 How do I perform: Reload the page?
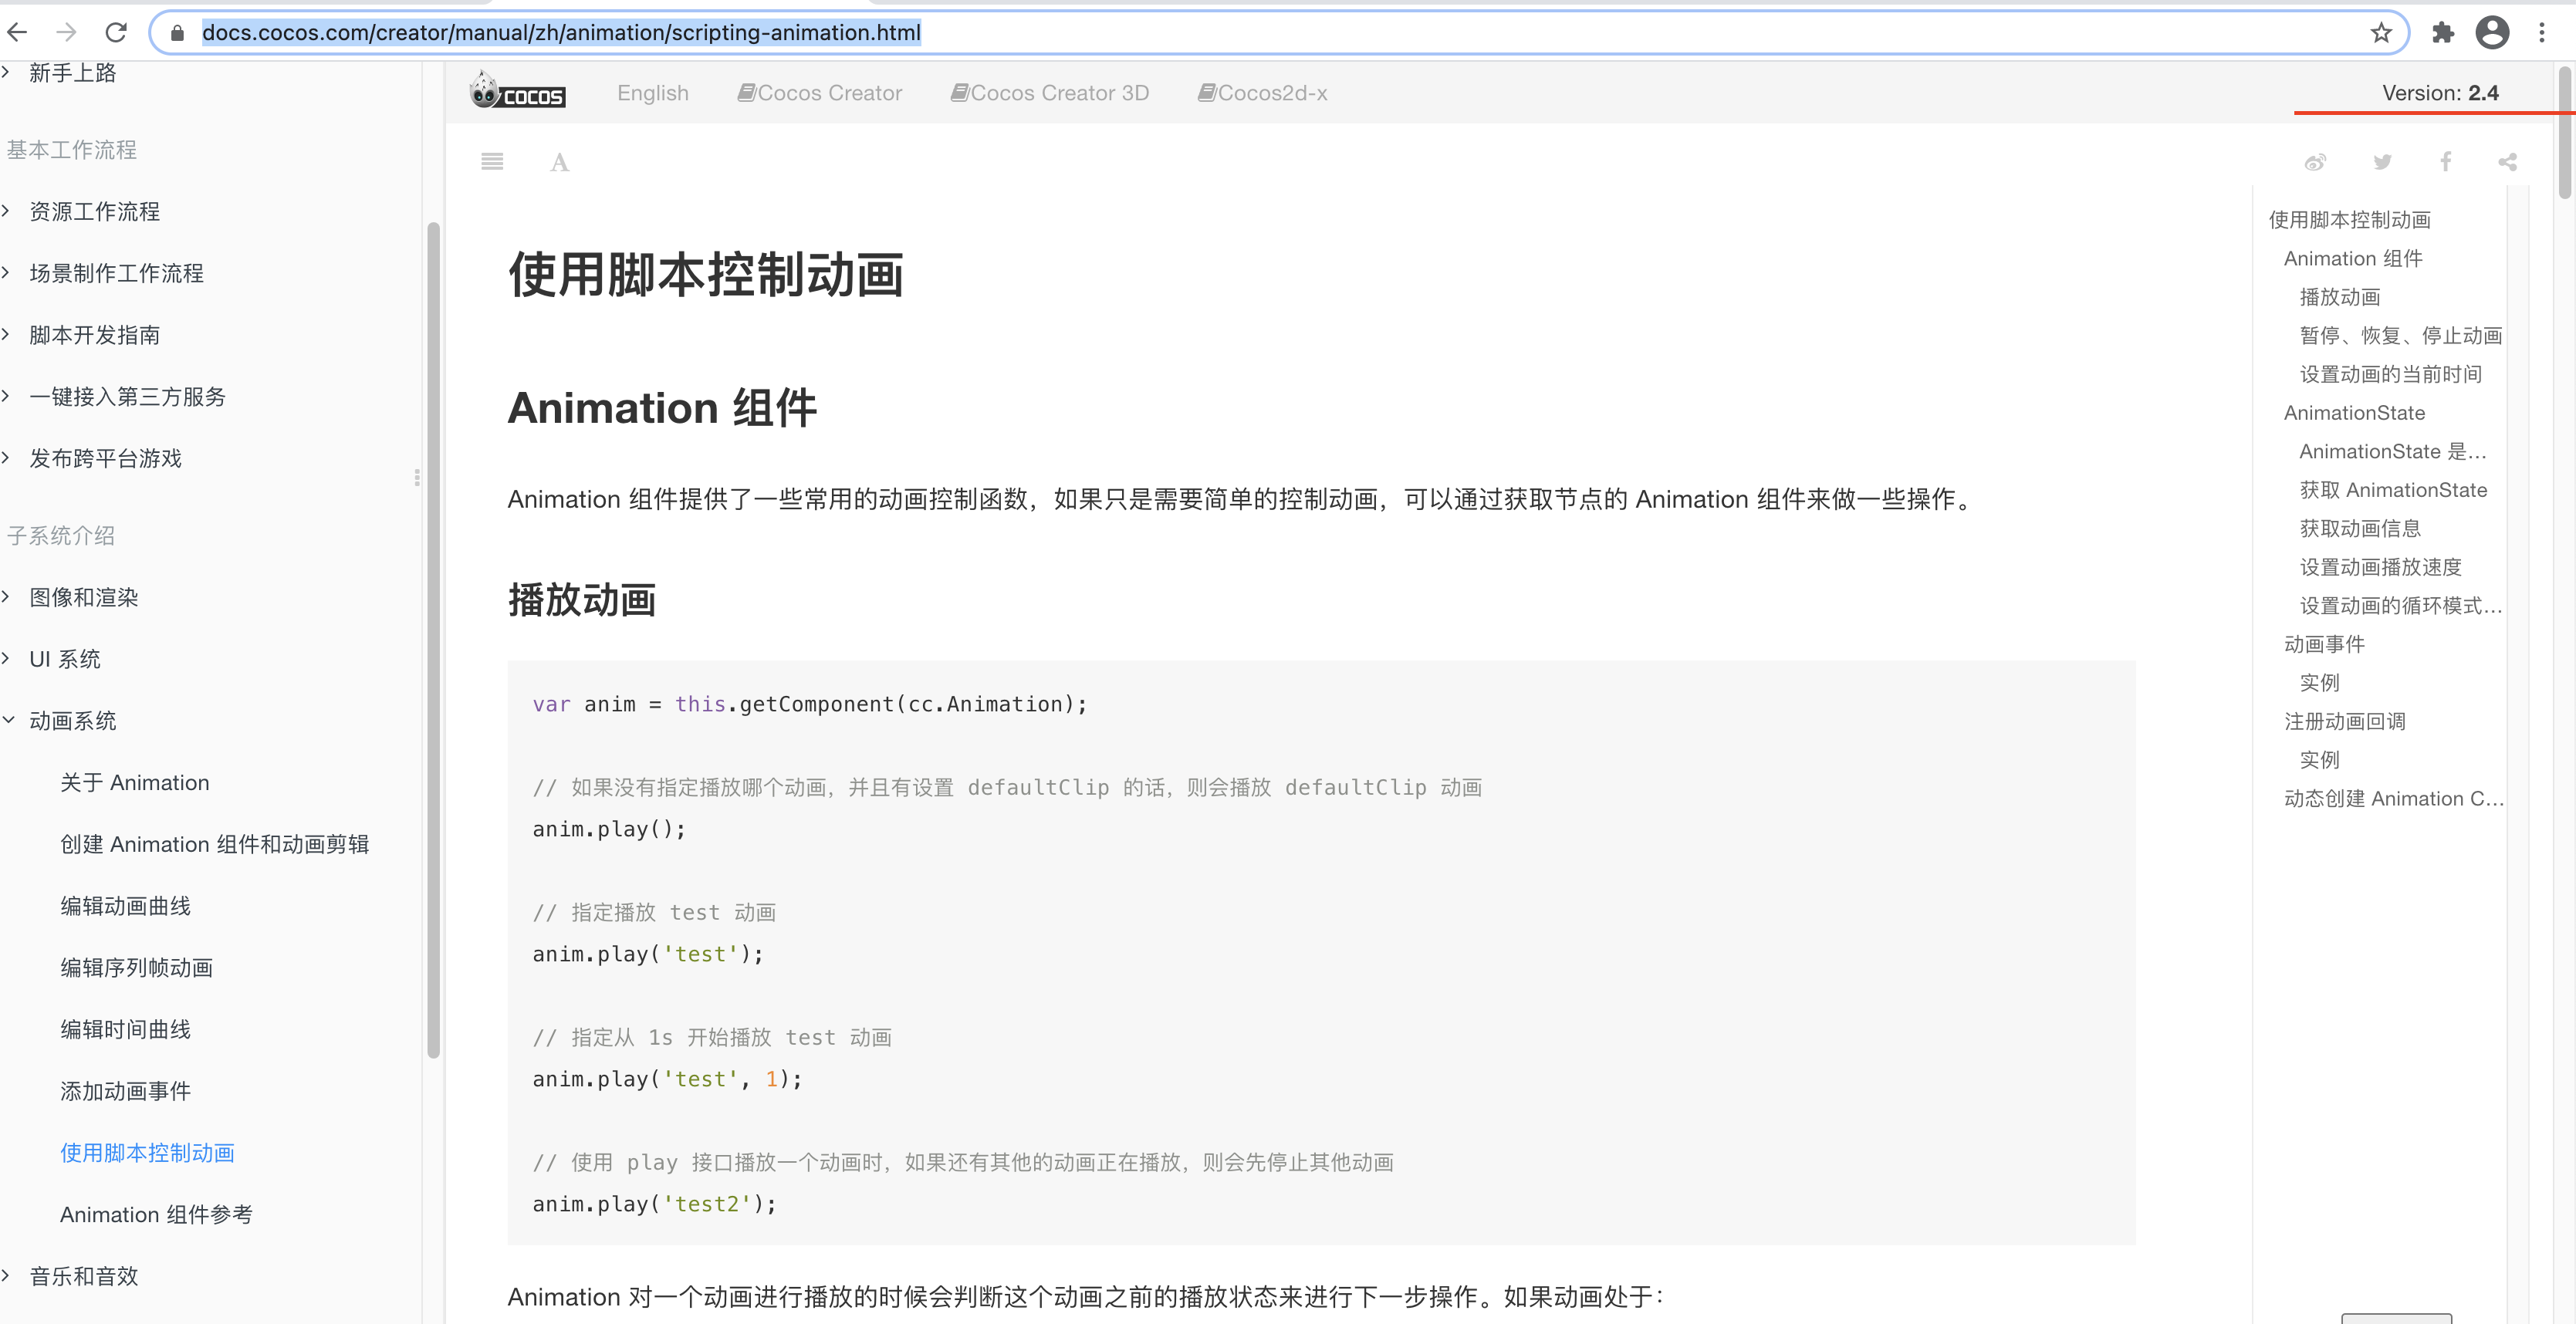[x=116, y=33]
